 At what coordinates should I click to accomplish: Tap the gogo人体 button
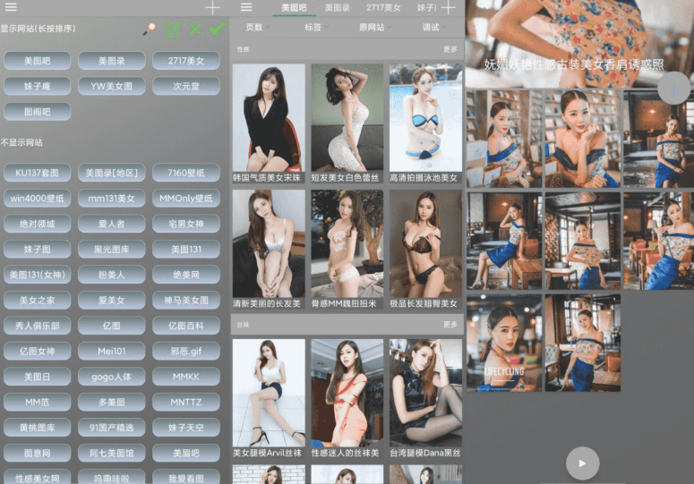click(112, 377)
